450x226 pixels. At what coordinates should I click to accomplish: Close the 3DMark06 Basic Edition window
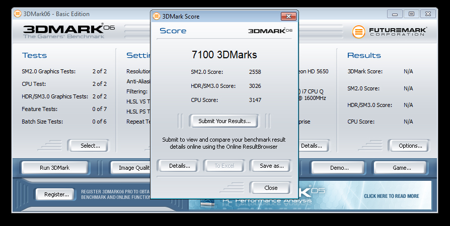[x=428, y=14]
